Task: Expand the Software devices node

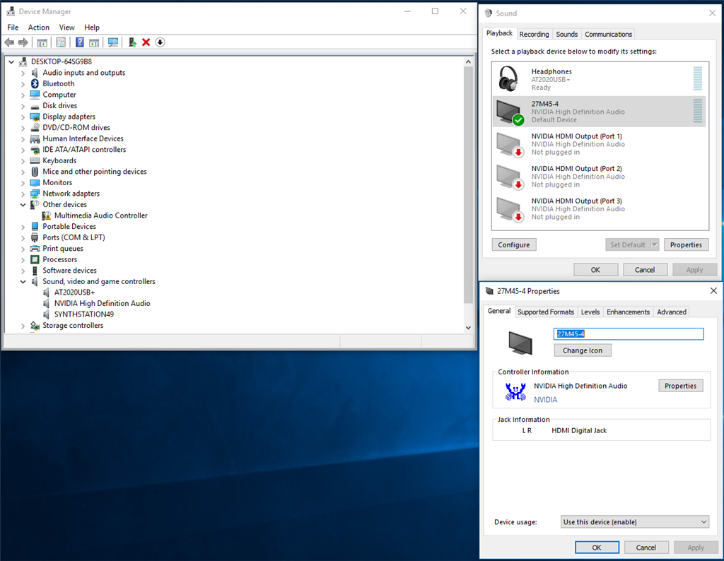Action: tap(23, 271)
